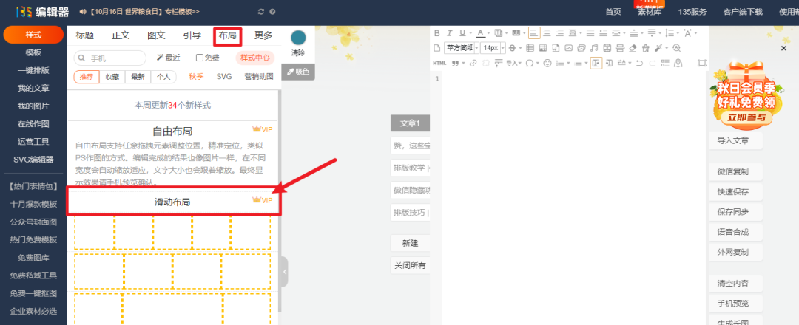Apply italic formatting in editor toolbar
Viewport: 799px width, 325px height.
tap(450, 33)
